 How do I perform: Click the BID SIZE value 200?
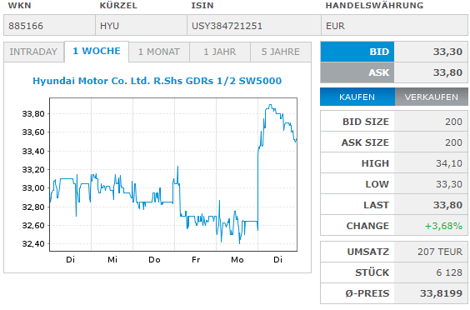[x=453, y=122]
